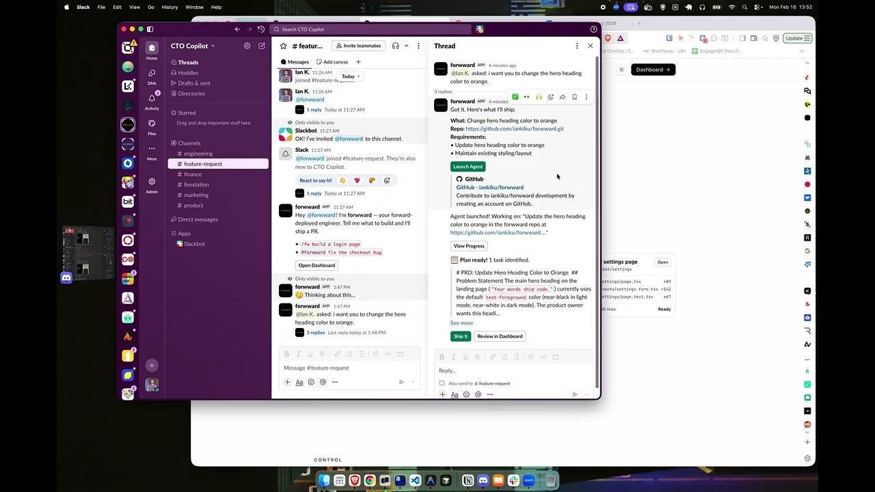Toggle formatting in the thread reply composer
Screen dimensions: 875x492
[455, 394]
